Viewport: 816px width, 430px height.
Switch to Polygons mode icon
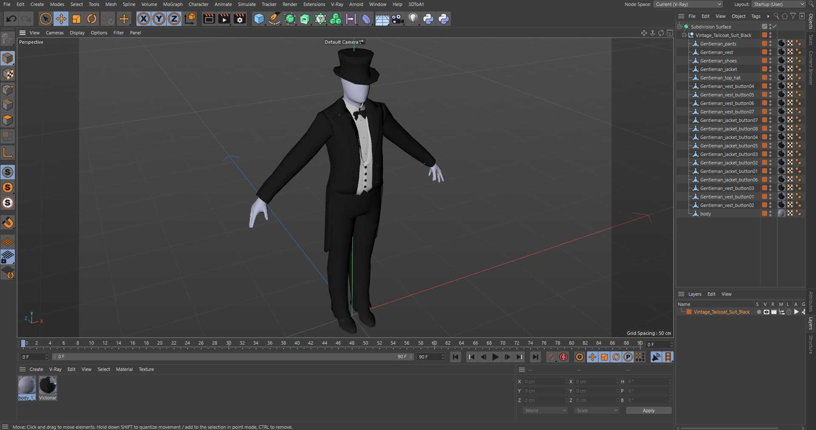point(8,120)
